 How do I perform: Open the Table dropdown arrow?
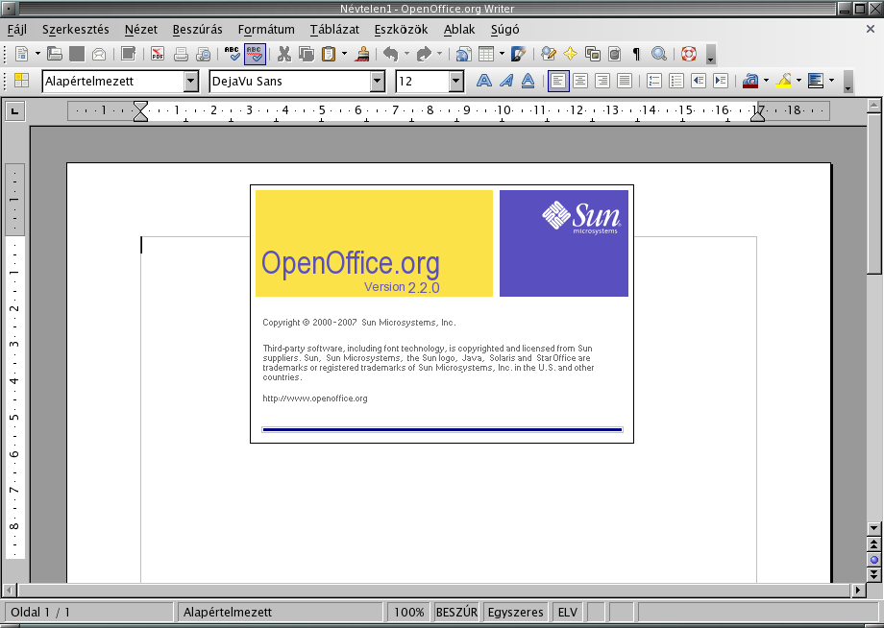[x=502, y=54]
